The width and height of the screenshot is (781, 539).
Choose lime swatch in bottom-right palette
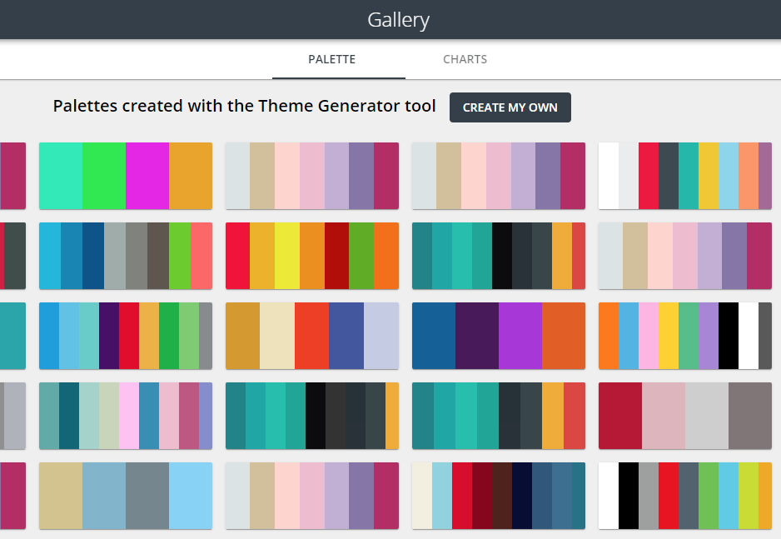(748, 495)
